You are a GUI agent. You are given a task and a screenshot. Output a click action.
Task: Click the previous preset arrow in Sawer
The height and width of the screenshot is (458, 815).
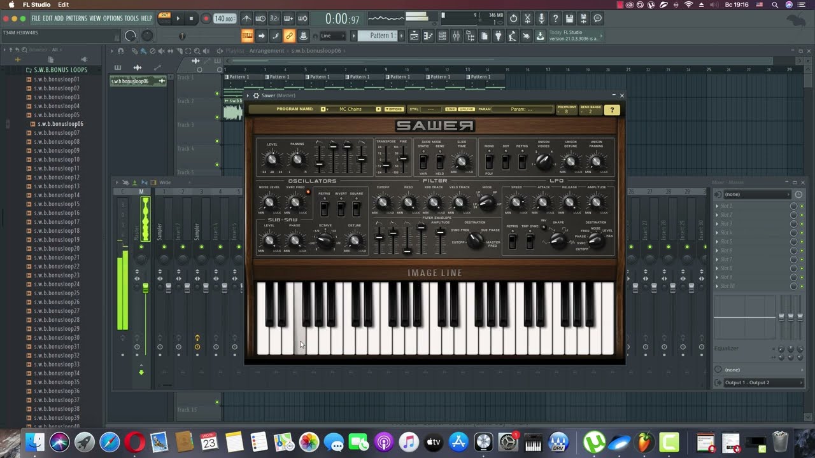[x=323, y=109]
